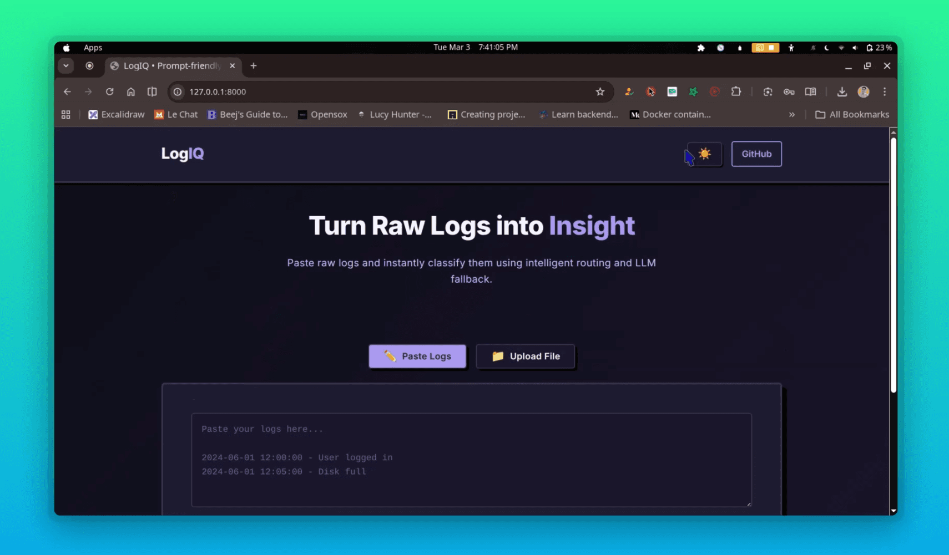Show browser downloads
Image resolution: width=949 pixels, height=555 pixels.
(x=842, y=92)
